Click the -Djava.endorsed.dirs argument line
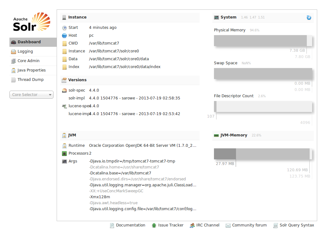The height and width of the screenshot is (234, 326). pyautogui.click(x=138, y=179)
